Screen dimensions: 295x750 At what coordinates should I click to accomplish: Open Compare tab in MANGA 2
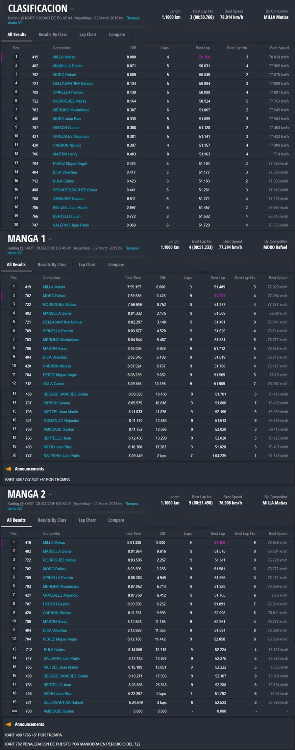tap(116, 520)
